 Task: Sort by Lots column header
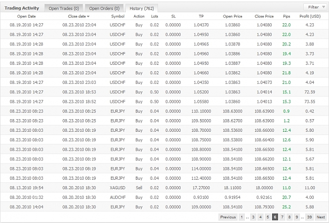point(154,16)
